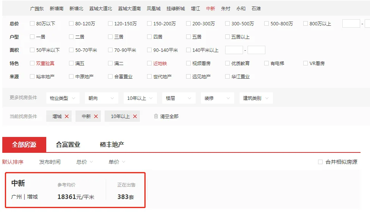Tick the 中原地产 source checkbox

tap(71, 76)
